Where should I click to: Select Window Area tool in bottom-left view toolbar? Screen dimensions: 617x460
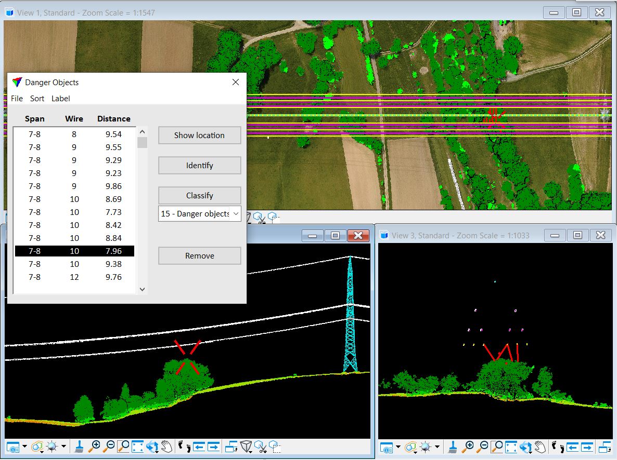123,447
